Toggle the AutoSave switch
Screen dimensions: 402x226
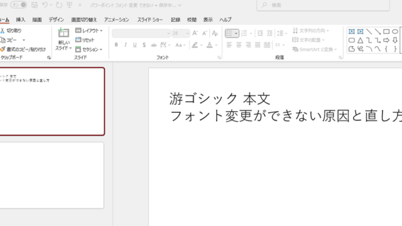[18, 5]
